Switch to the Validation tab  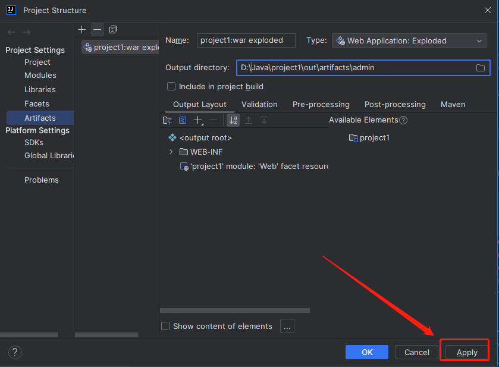pyautogui.click(x=259, y=104)
